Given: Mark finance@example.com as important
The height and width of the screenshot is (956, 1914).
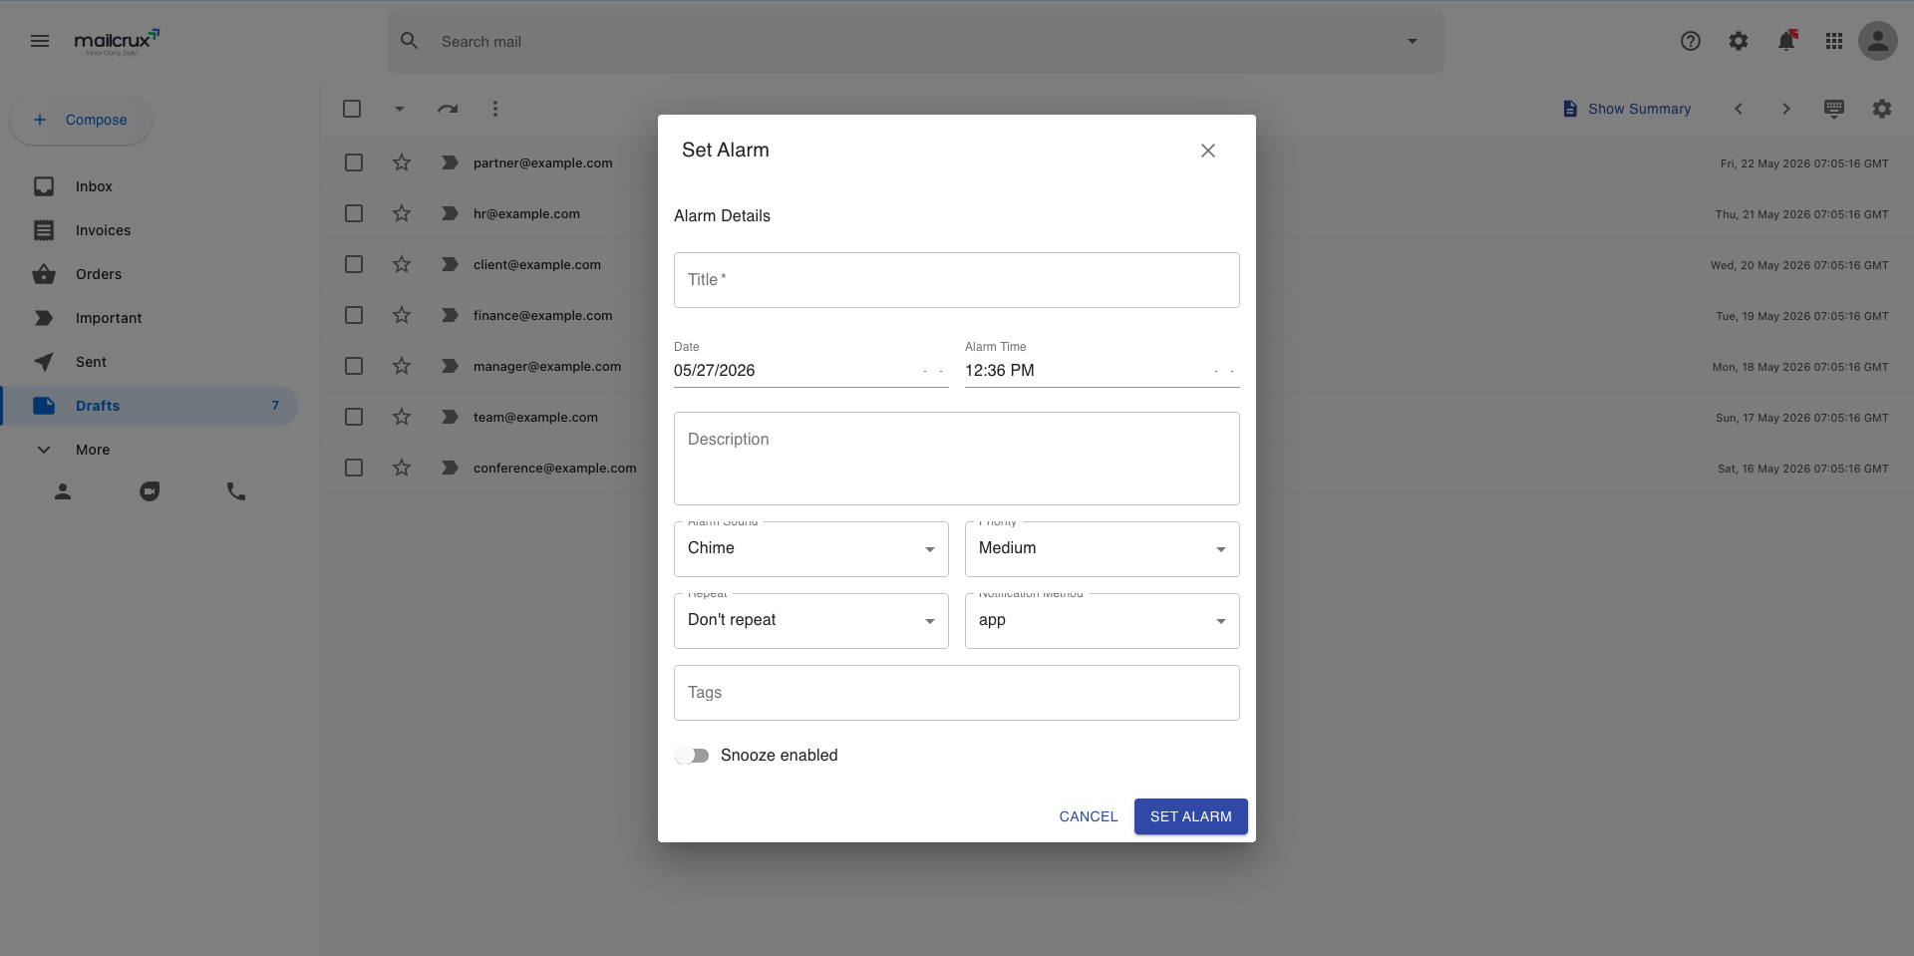Looking at the screenshot, I should point(450,315).
